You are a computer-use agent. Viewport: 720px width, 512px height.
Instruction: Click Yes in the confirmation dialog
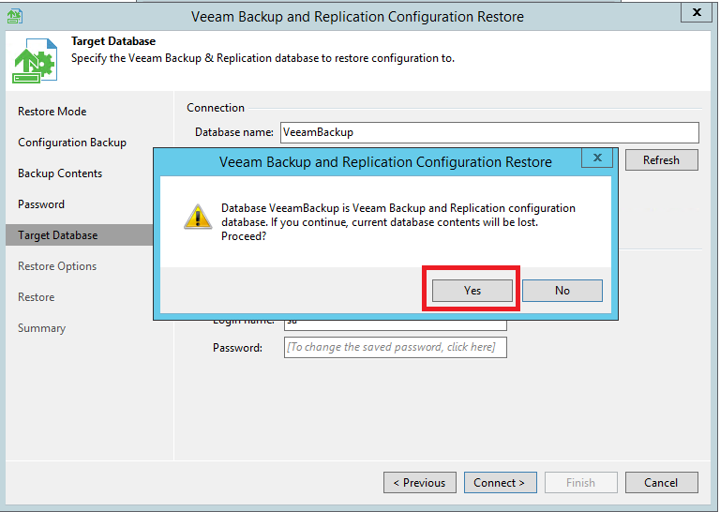tap(472, 291)
